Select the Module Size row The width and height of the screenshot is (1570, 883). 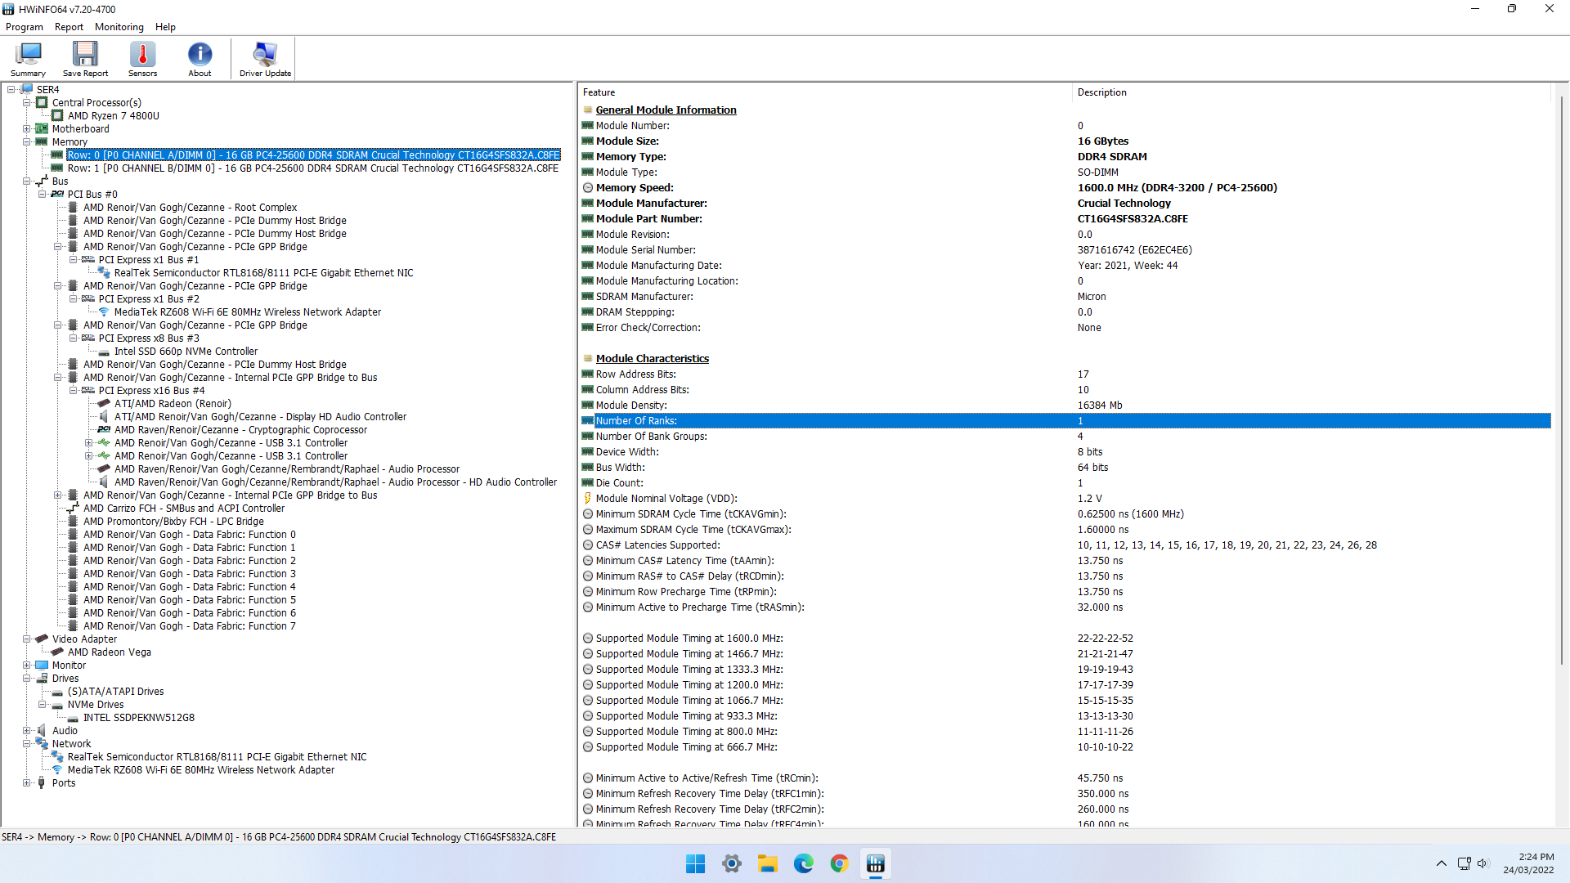click(x=1065, y=141)
